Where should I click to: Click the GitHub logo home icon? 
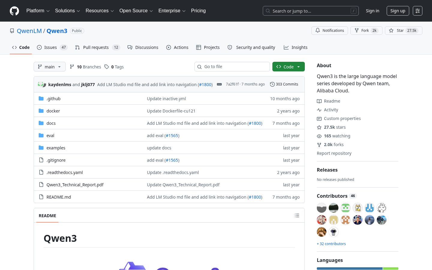point(14,11)
